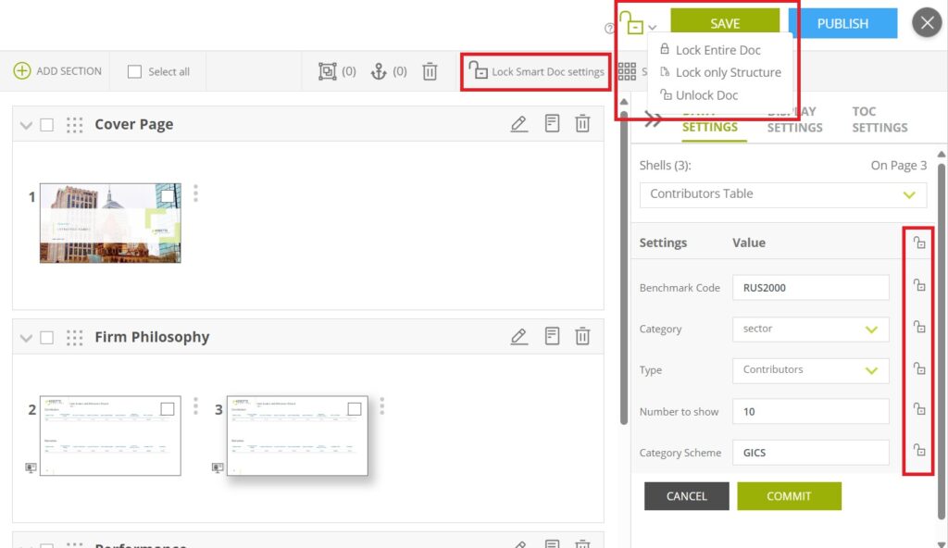Click the COMMIT button
The width and height of the screenshot is (948, 548).
click(x=789, y=496)
